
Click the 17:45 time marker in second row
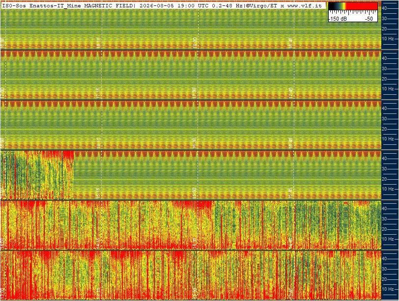pyautogui.click(x=290, y=92)
